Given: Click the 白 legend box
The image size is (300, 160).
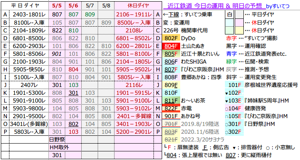Looking at the screenshot, I should point(229,14).
